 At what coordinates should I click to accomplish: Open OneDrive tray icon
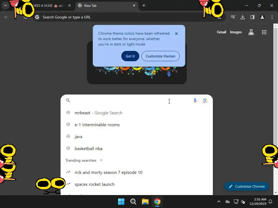click(228, 201)
